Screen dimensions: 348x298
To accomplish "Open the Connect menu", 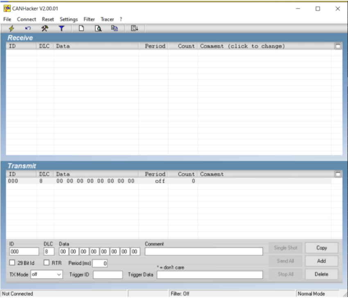I will point(27,19).
